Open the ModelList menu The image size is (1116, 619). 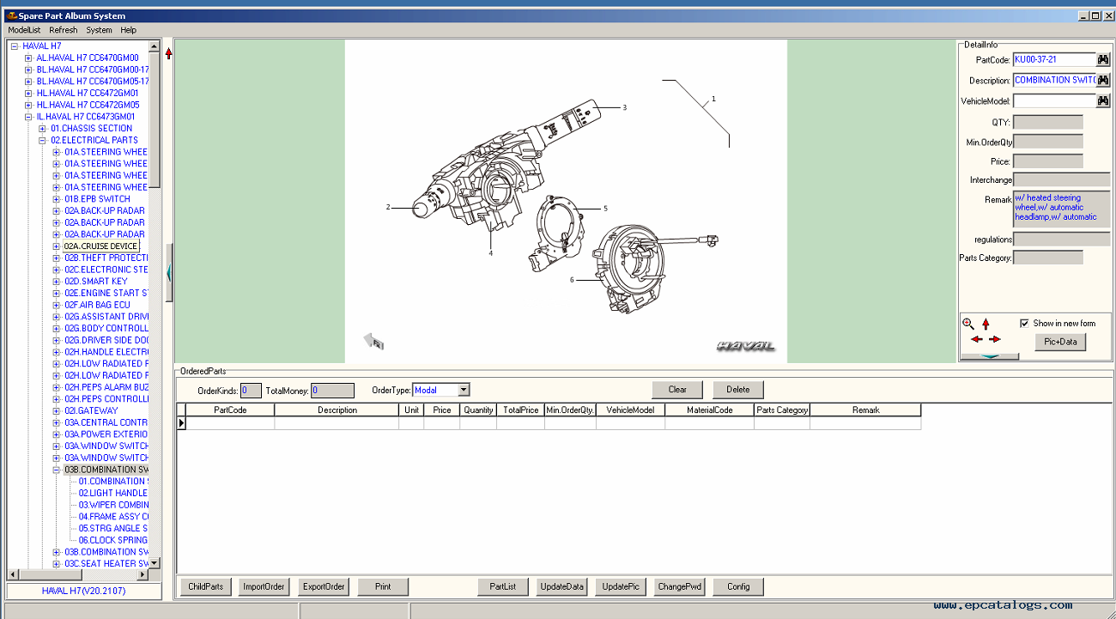[24, 29]
